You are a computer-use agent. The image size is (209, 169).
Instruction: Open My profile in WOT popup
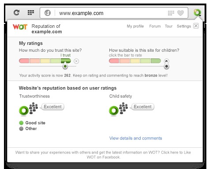[x=135, y=26]
